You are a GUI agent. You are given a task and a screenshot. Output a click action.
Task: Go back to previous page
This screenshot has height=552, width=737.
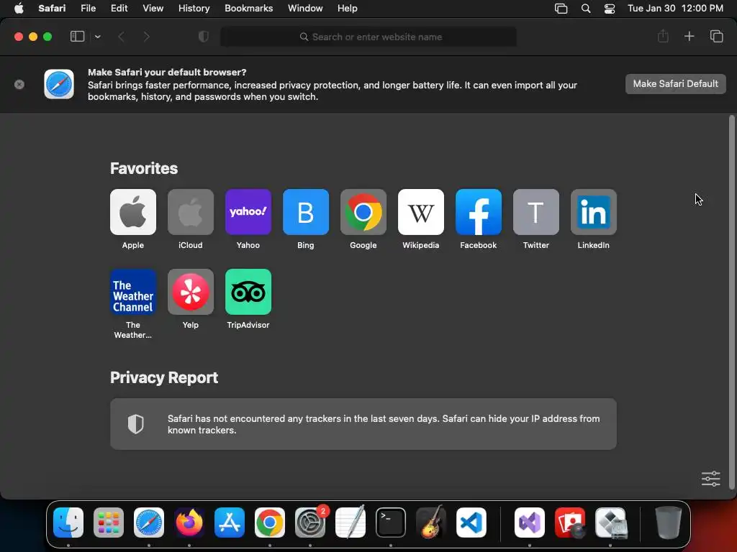pyautogui.click(x=121, y=37)
